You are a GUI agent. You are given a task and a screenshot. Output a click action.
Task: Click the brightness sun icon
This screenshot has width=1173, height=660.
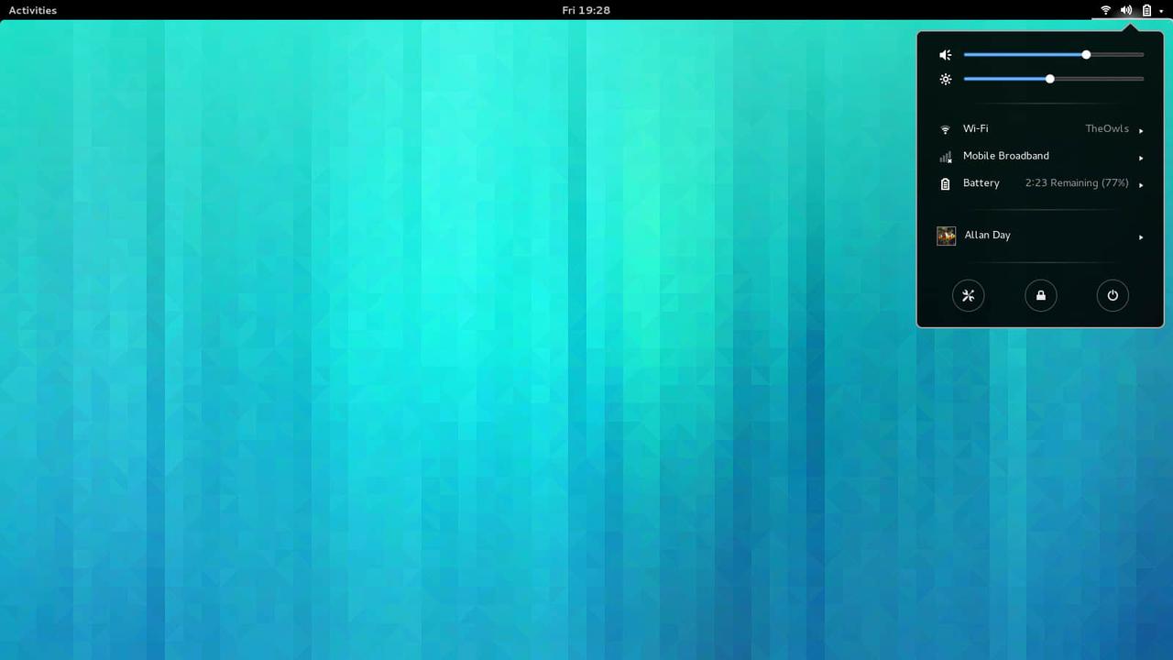(x=946, y=80)
